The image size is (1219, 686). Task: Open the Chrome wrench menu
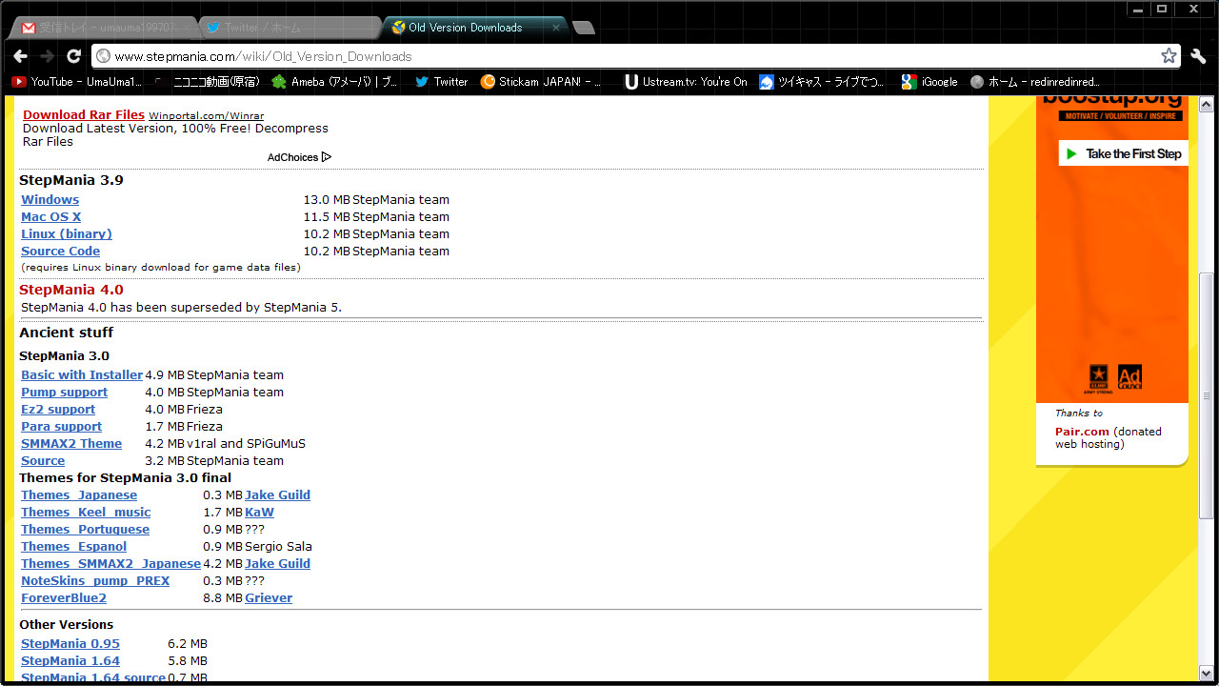click(x=1198, y=56)
